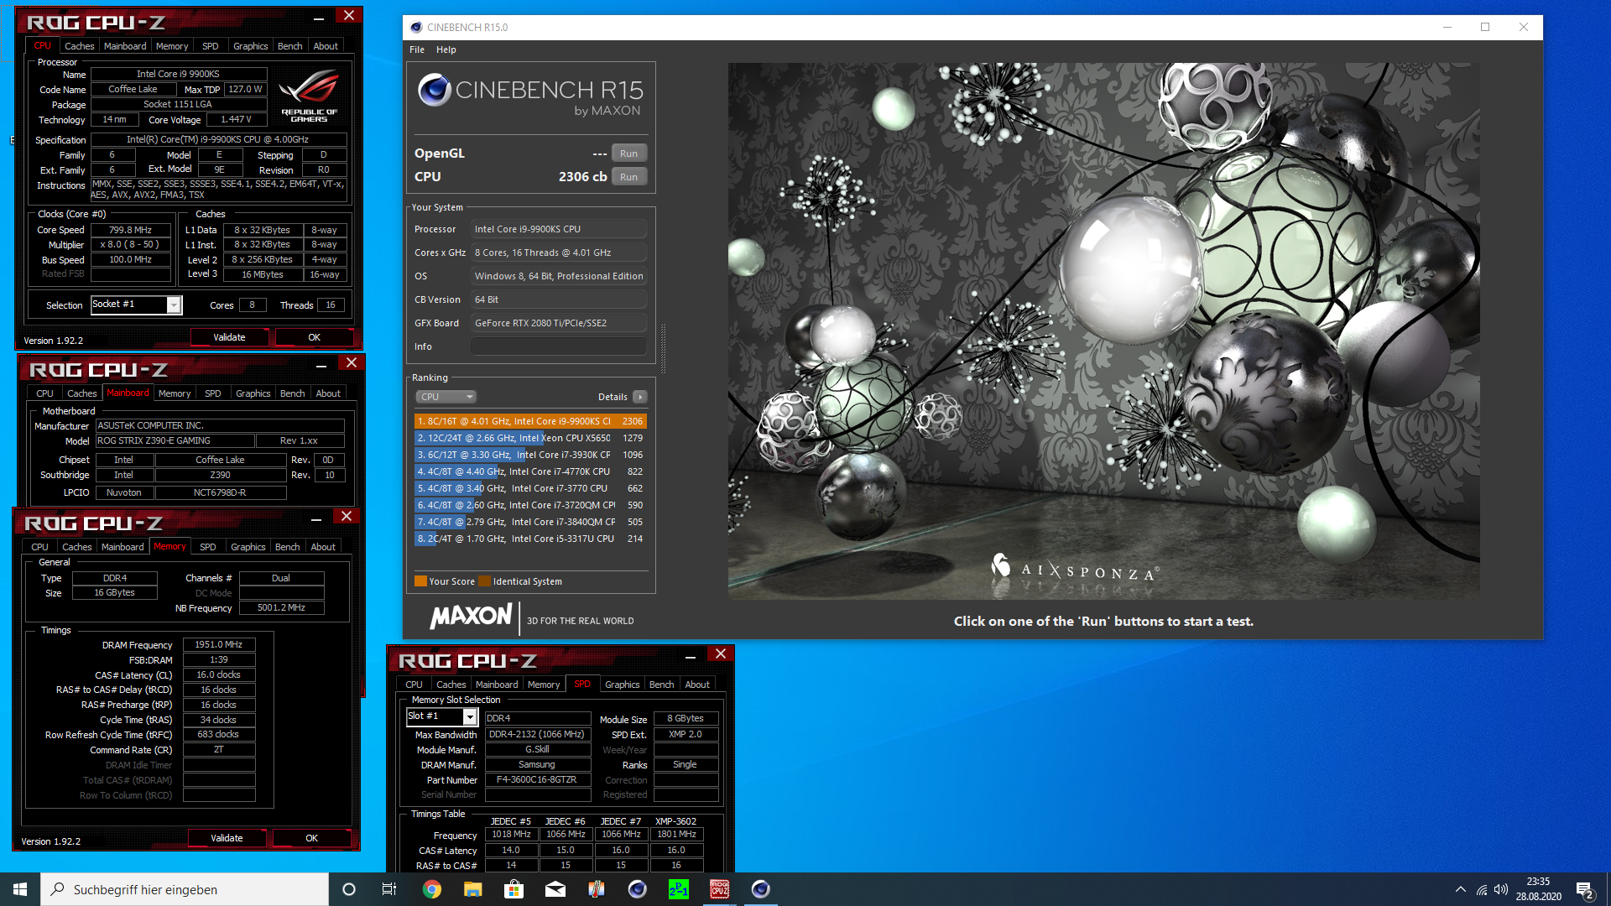The image size is (1611, 906).
Task: Open the Slot #1 memory slot dropdown
Action: pos(442,716)
